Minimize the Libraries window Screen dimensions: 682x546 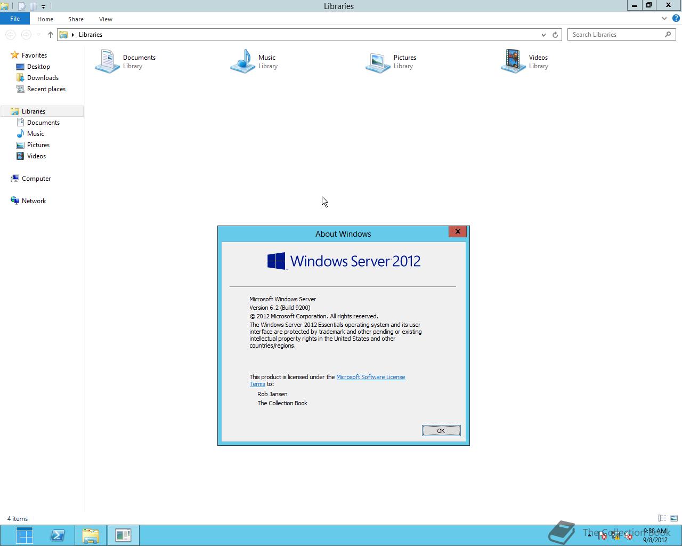[x=634, y=5]
